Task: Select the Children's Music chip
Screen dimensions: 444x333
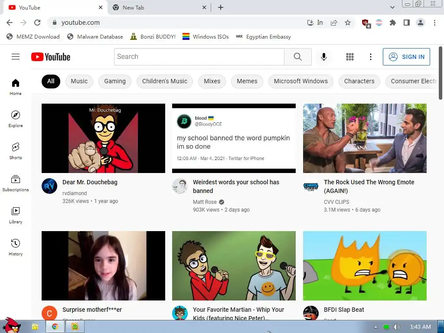Action: click(164, 81)
